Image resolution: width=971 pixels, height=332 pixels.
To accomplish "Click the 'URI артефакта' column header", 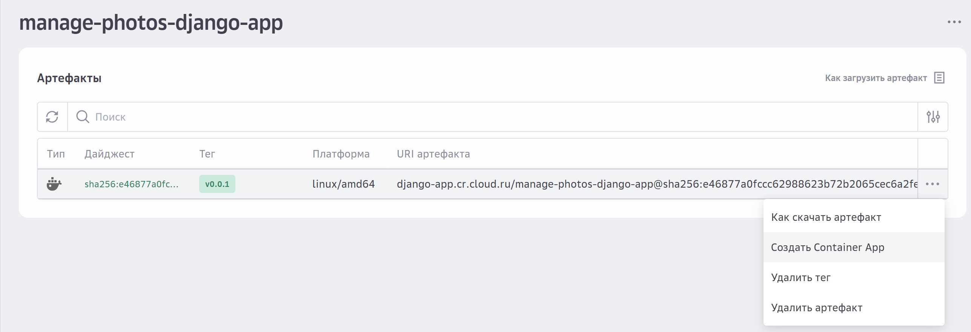I will [433, 154].
